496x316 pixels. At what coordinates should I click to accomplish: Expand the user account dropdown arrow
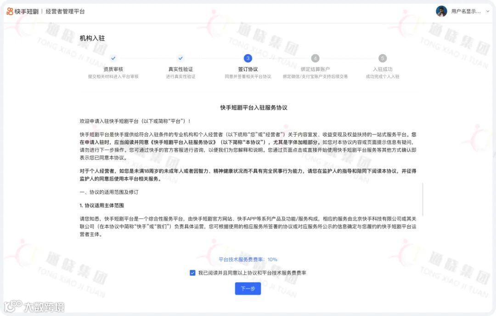(x=488, y=11)
